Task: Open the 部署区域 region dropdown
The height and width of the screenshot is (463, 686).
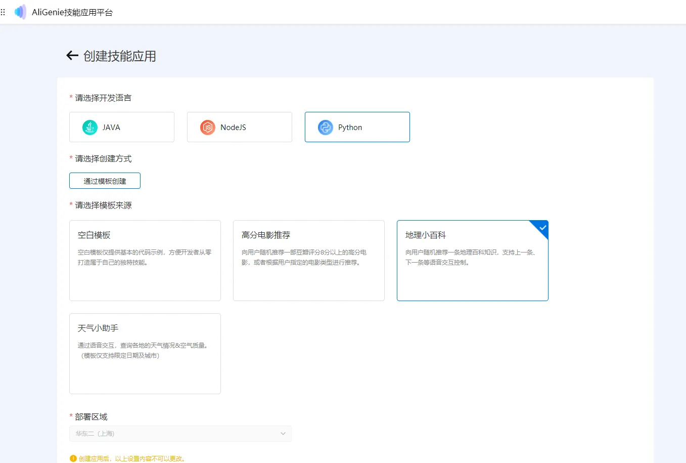Action: (180, 434)
